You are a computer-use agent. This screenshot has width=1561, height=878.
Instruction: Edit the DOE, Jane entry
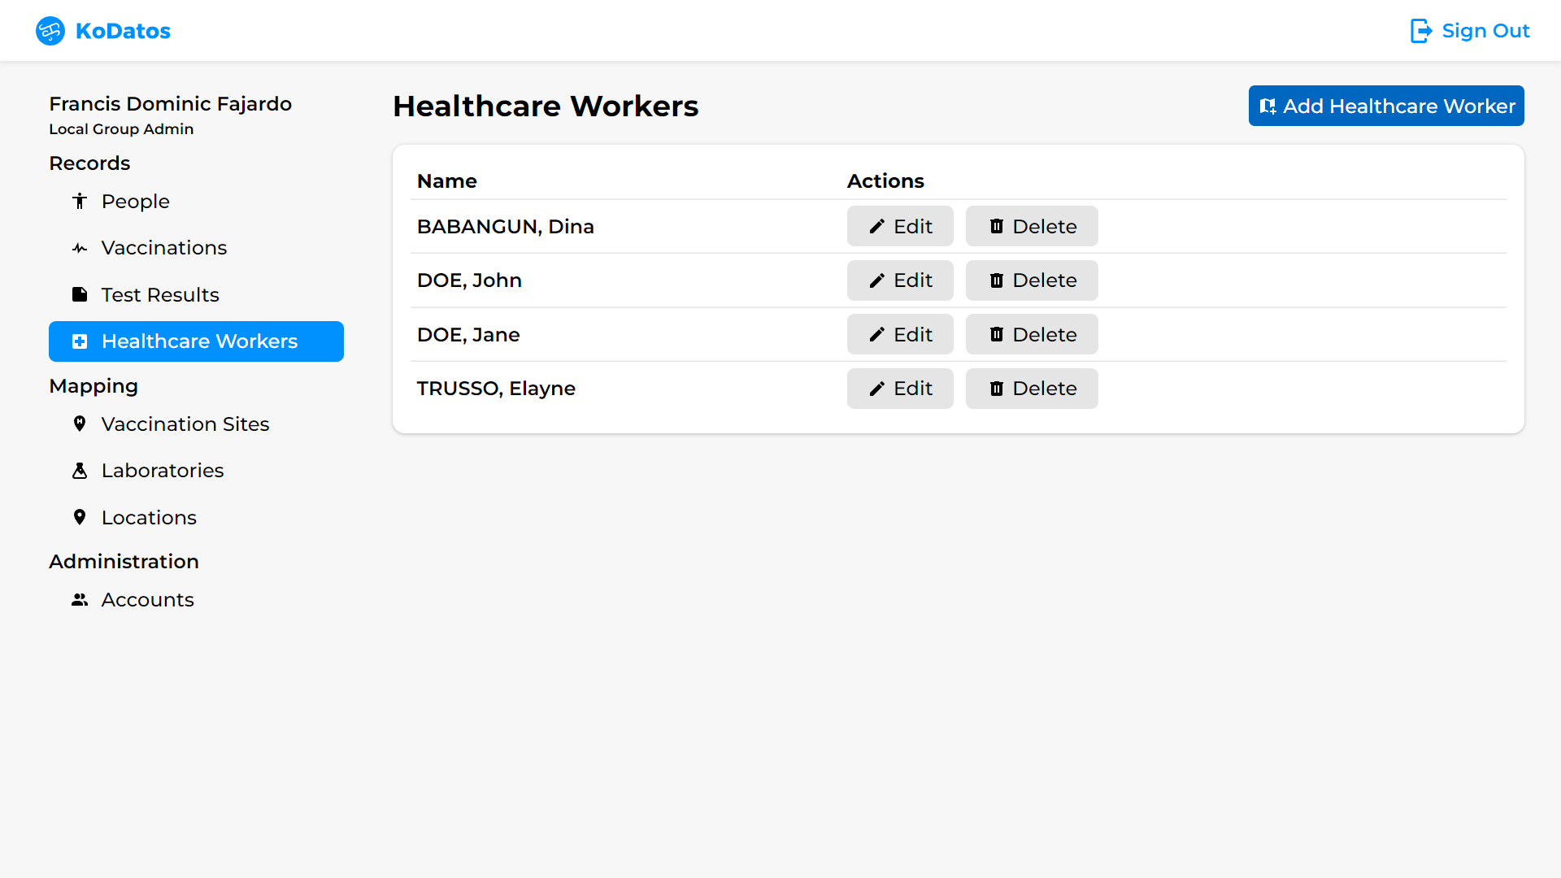click(899, 334)
